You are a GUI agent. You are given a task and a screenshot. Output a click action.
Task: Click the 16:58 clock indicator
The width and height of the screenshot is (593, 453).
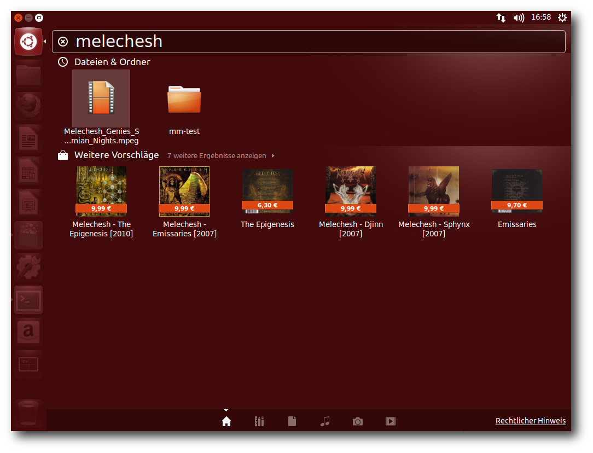pyautogui.click(x=541, y=17)
